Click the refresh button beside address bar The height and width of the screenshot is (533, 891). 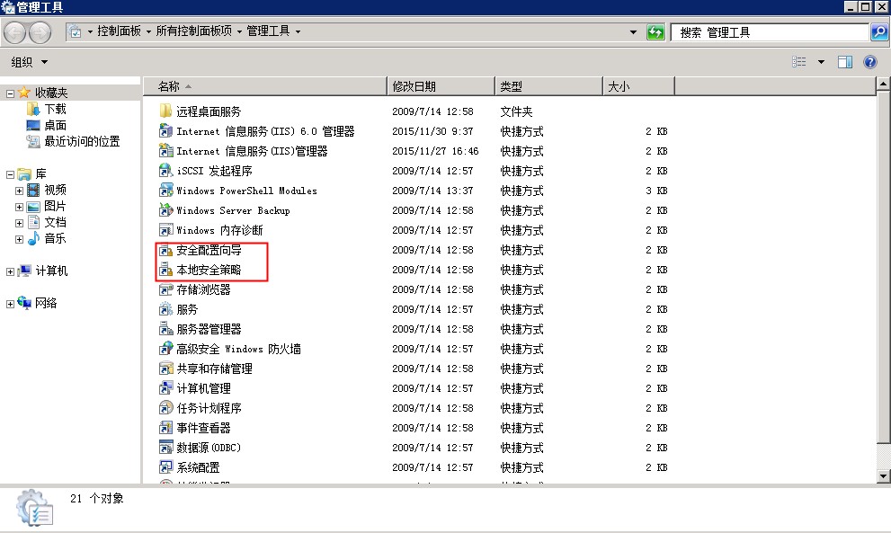pos(656,32)
